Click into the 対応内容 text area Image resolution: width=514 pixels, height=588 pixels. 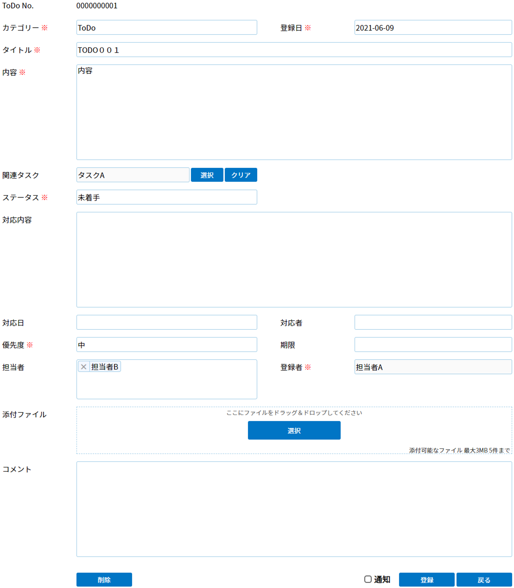click(x=294, y=260)
